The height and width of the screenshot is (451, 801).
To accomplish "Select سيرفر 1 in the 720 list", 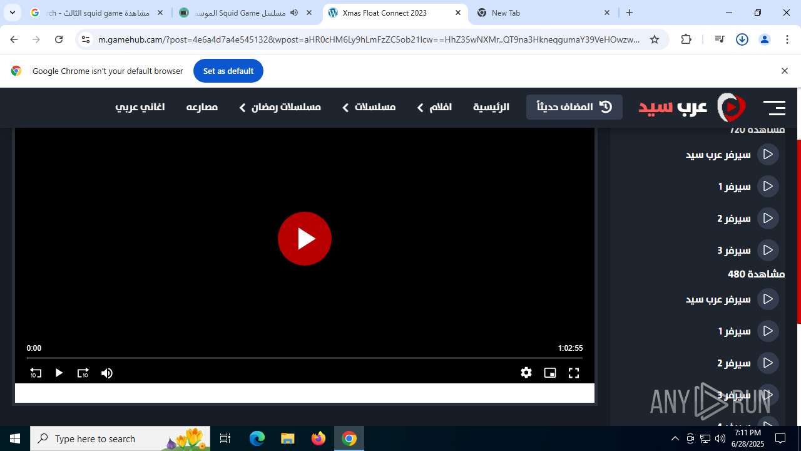I will point(748,186).
